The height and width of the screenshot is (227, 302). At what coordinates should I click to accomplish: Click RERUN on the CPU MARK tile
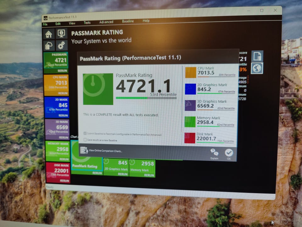click(x=63, y=93)
